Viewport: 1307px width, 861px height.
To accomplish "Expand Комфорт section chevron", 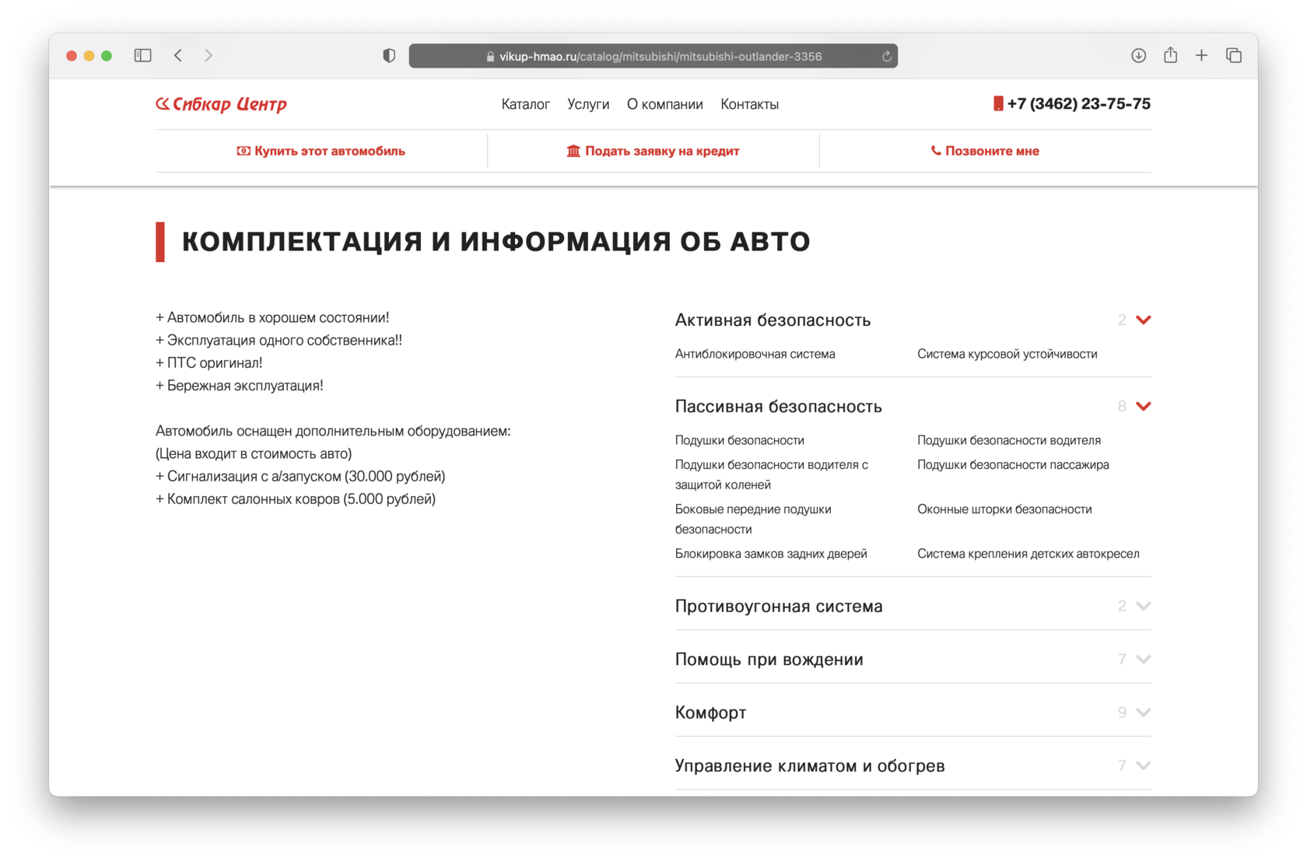I will pyautogui.click(x=1143, y=712).
